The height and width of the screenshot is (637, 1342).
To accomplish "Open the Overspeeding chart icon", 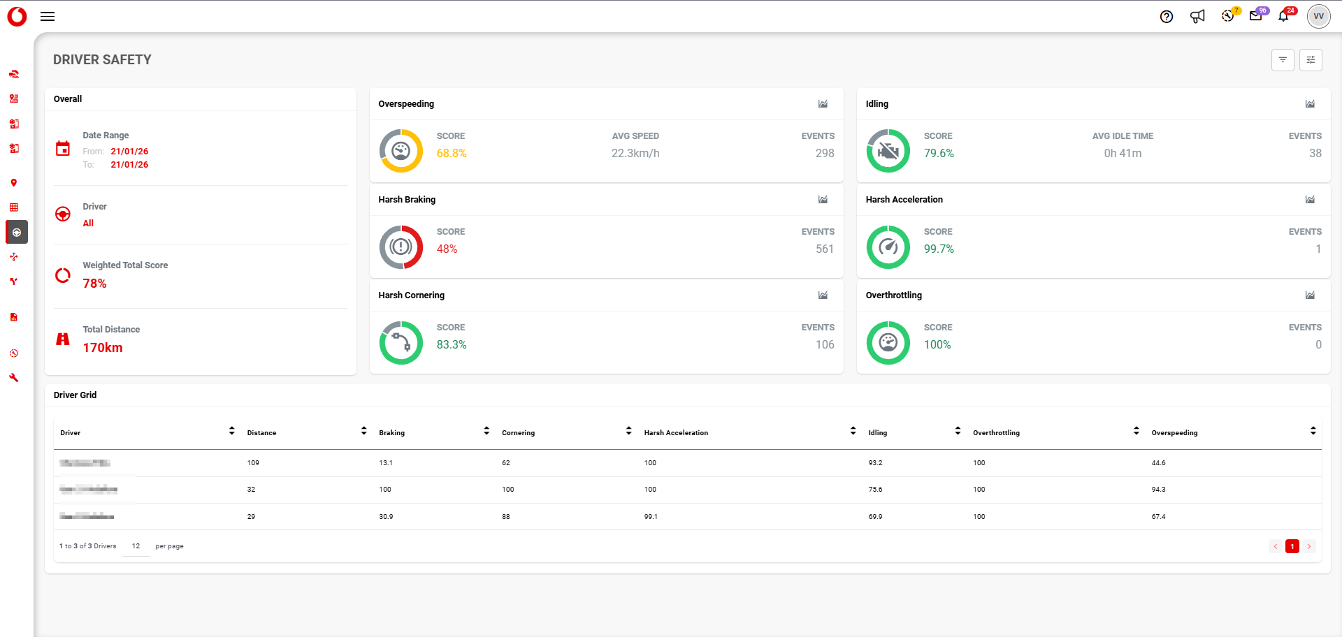I will pyautogui.click(x=823, y=104).
